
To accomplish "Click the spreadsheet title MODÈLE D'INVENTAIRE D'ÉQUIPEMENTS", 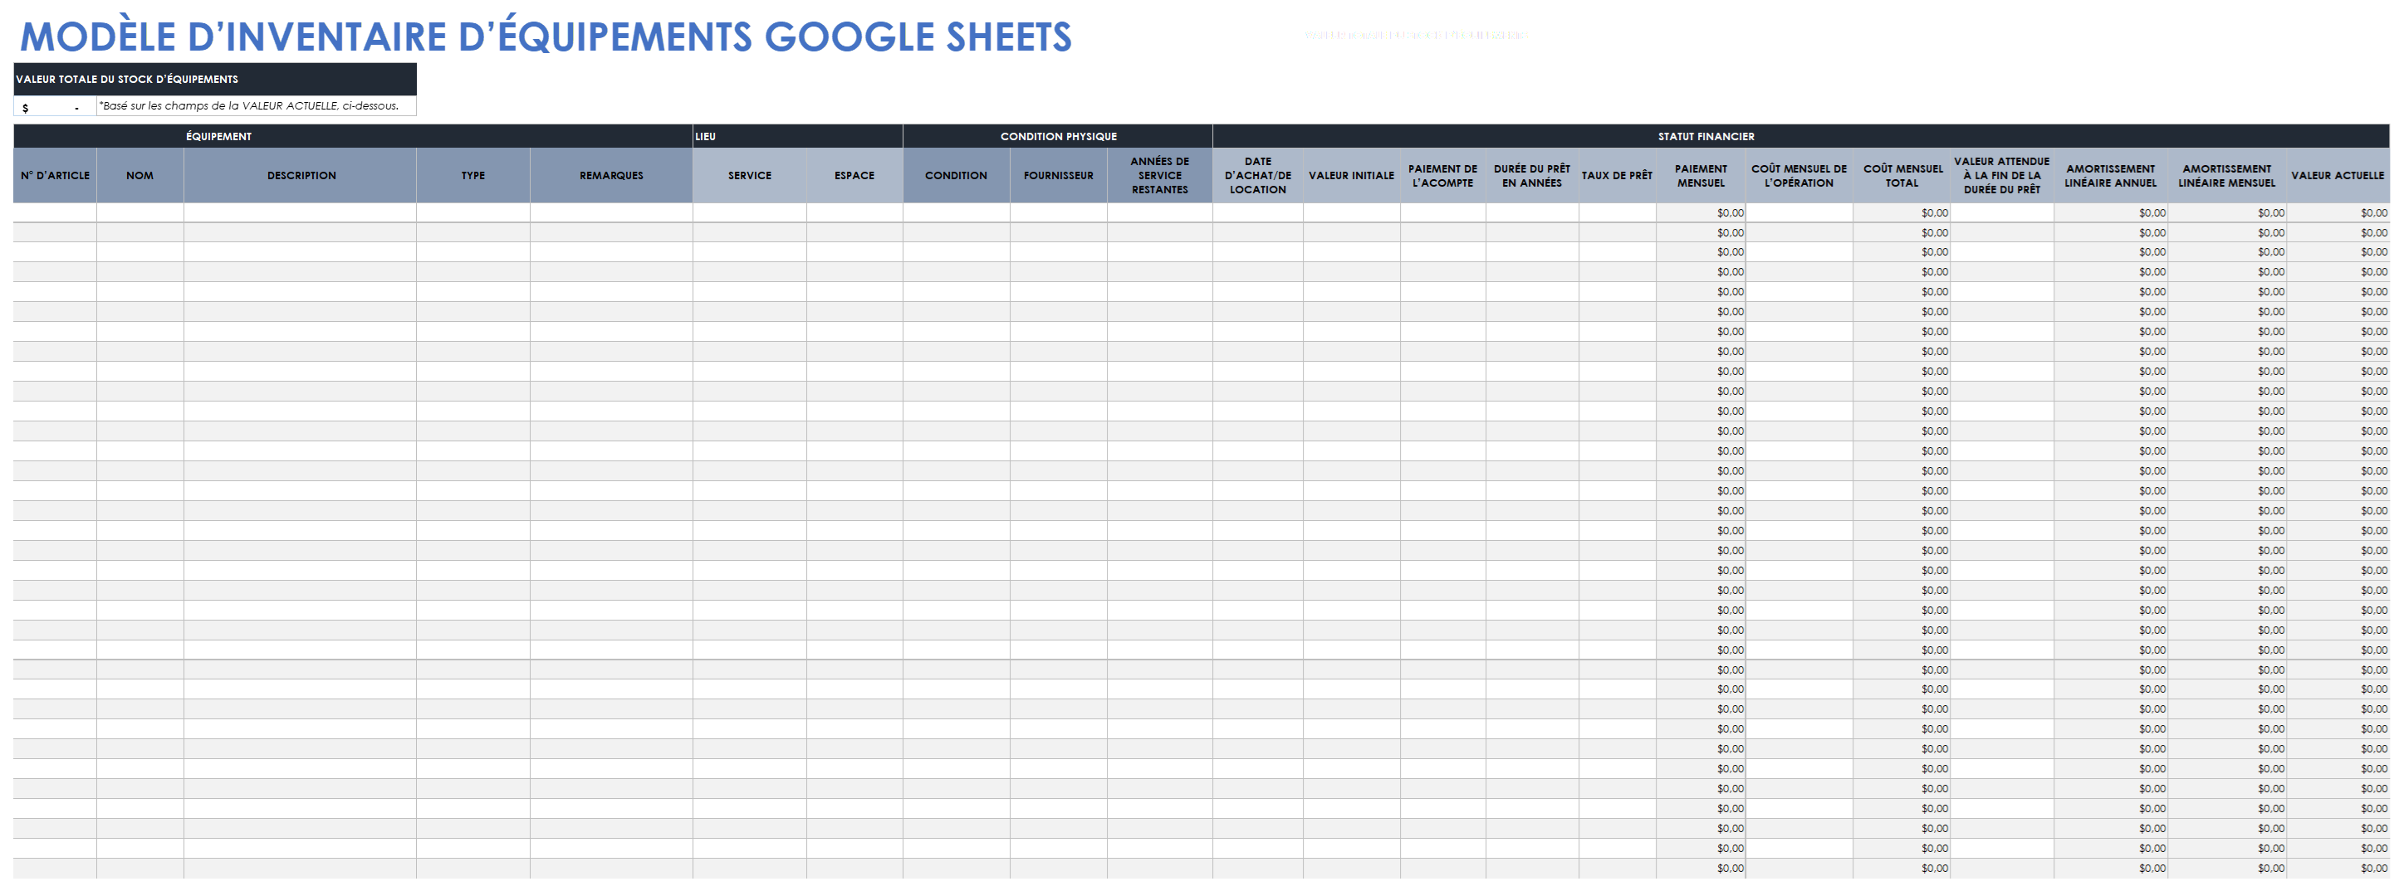I will (546, 37).
